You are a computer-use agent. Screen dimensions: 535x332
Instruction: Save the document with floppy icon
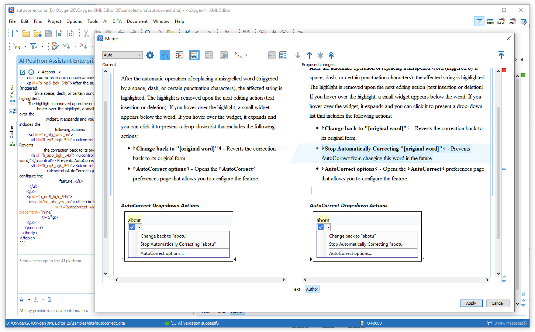pos(48,34)
